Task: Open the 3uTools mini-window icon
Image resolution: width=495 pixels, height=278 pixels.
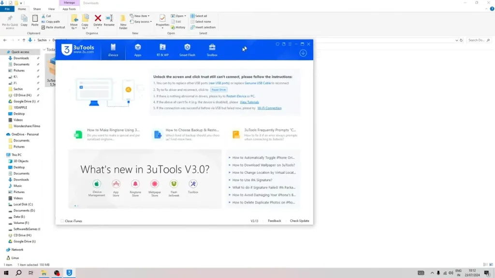Action: (x=284, y=44)
